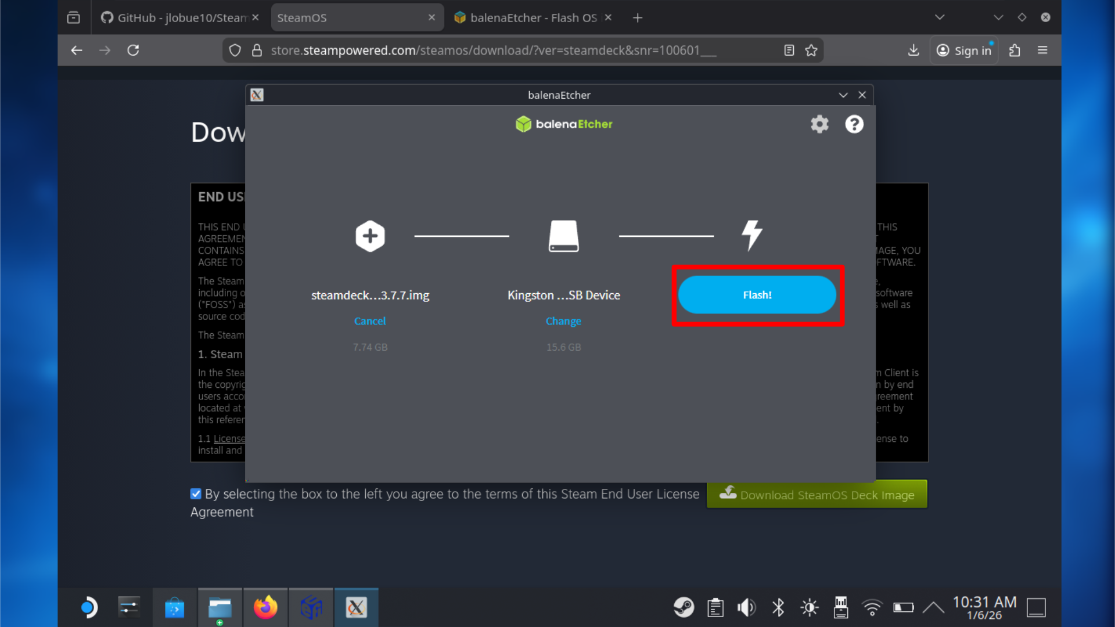
Task: Switch to the GitHub browser tab
Action: coord(174,17)
